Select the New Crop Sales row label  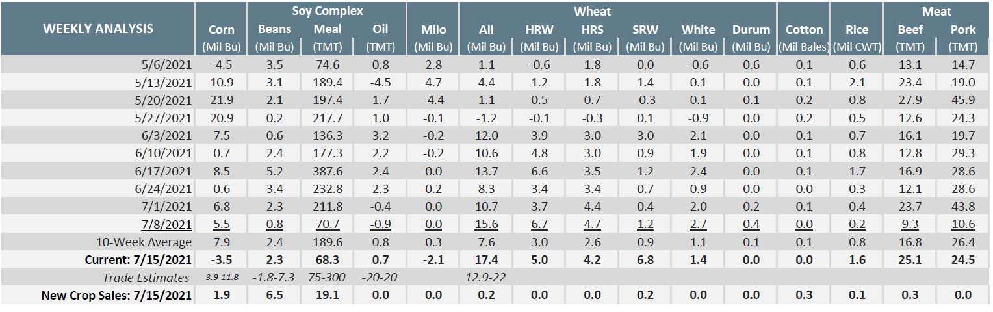pos(116,295)
